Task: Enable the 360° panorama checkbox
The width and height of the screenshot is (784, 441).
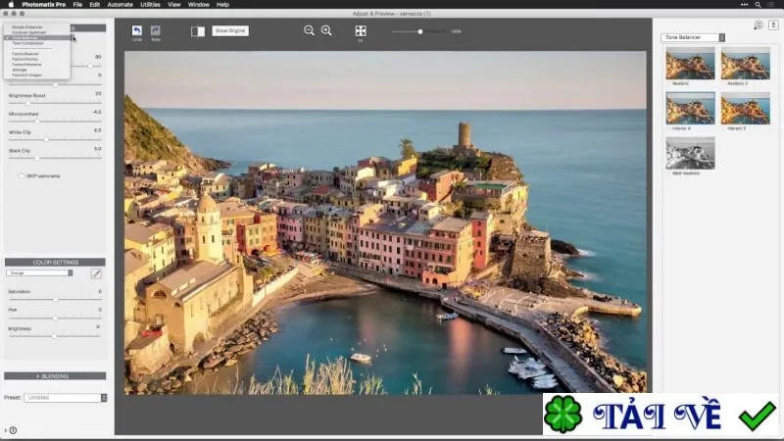Action: click(x=22, y=176)
